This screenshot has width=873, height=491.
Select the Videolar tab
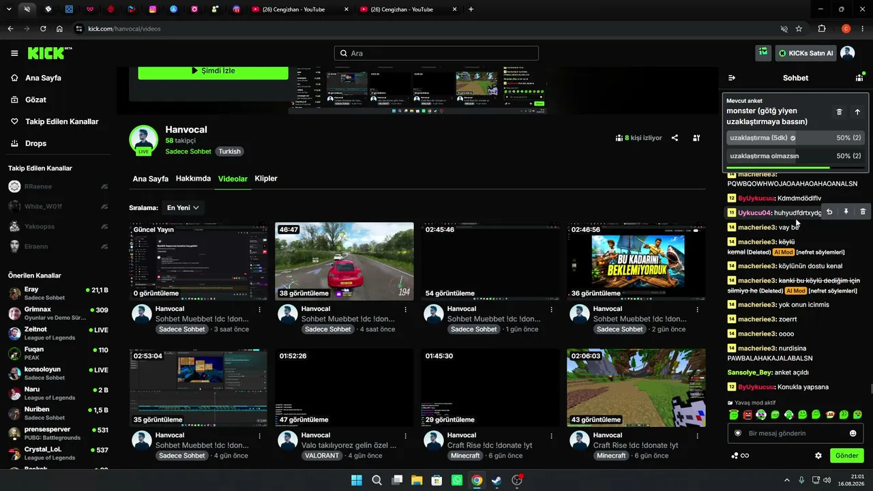coord(233,179)
